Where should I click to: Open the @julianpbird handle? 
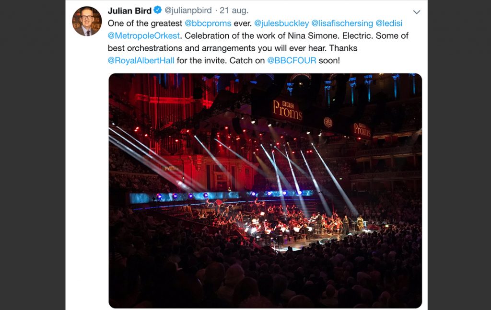[188, 11]
